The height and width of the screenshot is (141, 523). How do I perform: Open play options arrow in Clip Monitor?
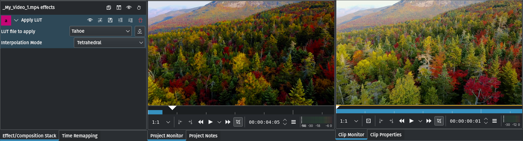tap(420, 121)
